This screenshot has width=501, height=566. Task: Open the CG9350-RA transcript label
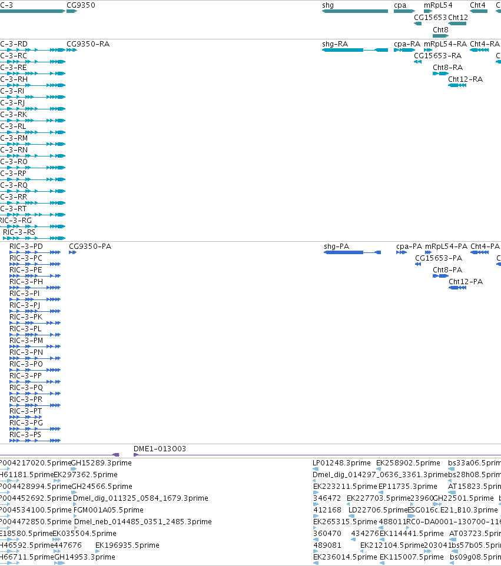point(88,44)
